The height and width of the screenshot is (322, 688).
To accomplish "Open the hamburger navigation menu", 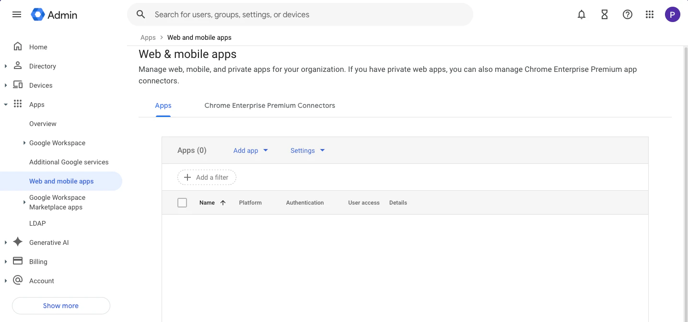I will [x=16, y=14].
